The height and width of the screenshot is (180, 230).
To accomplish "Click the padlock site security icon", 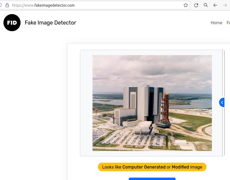I will tap(7, 5).
